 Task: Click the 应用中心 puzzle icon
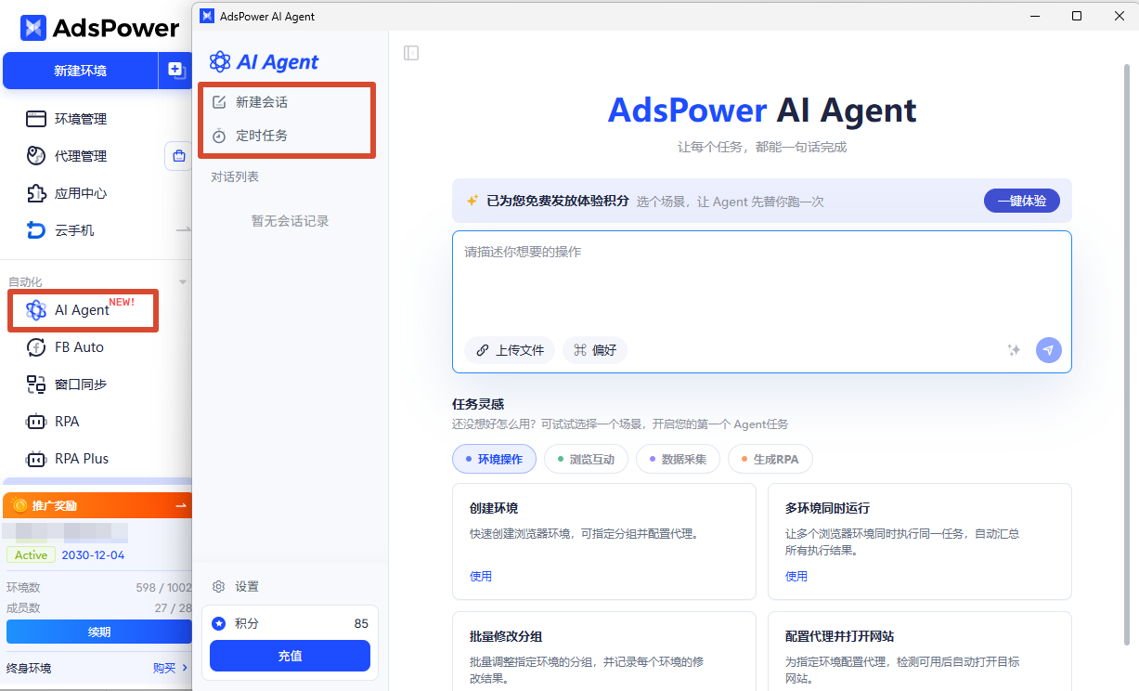click(x=36, y=193)
